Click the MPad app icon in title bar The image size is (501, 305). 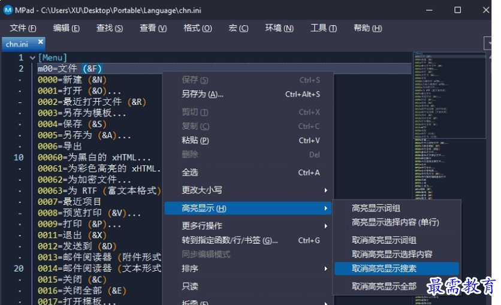pyautogui.click(x=8, y=10)
